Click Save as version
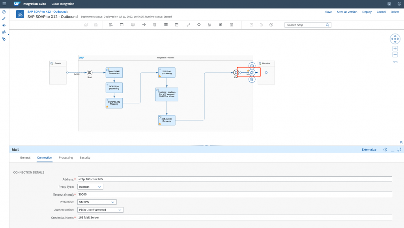 (x=347, y=12)
